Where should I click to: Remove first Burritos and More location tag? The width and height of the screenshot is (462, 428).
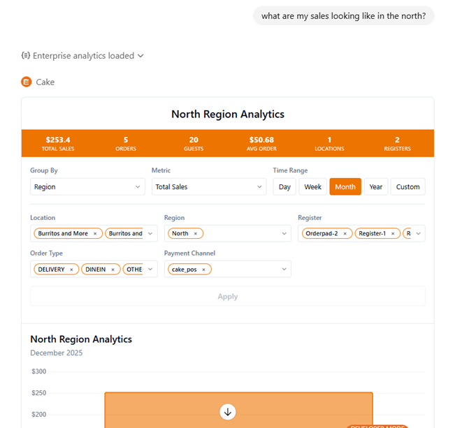95,234
